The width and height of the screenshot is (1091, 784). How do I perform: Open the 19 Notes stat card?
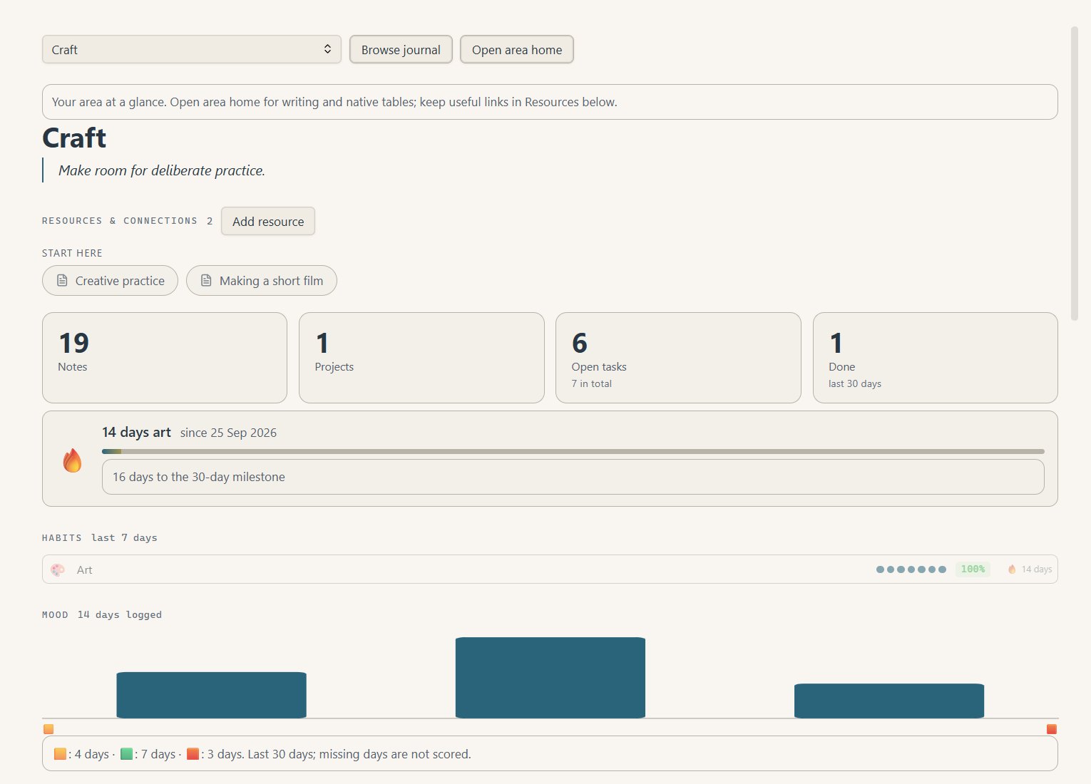[x=165, y=358]
